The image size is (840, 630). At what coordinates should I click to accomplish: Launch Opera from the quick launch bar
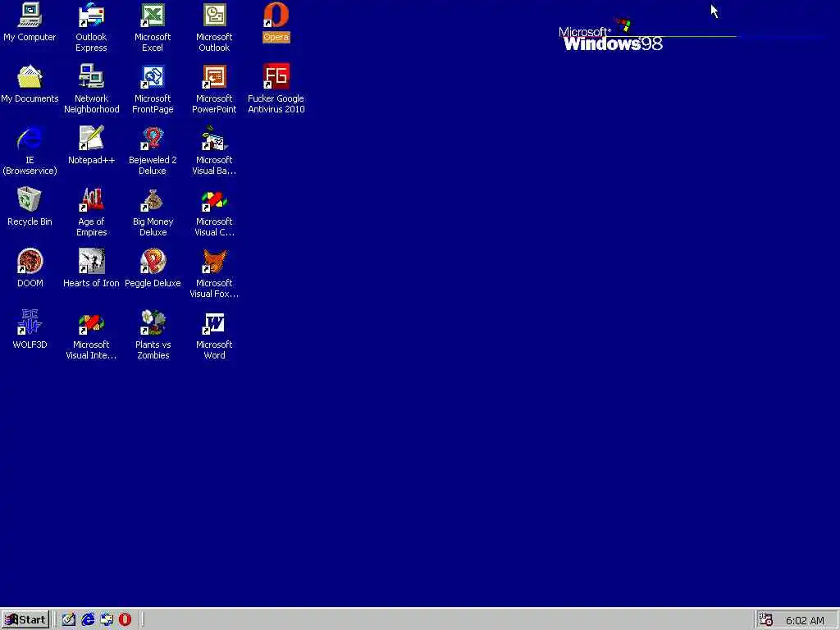pyautogui.click(x=125, y=620)
